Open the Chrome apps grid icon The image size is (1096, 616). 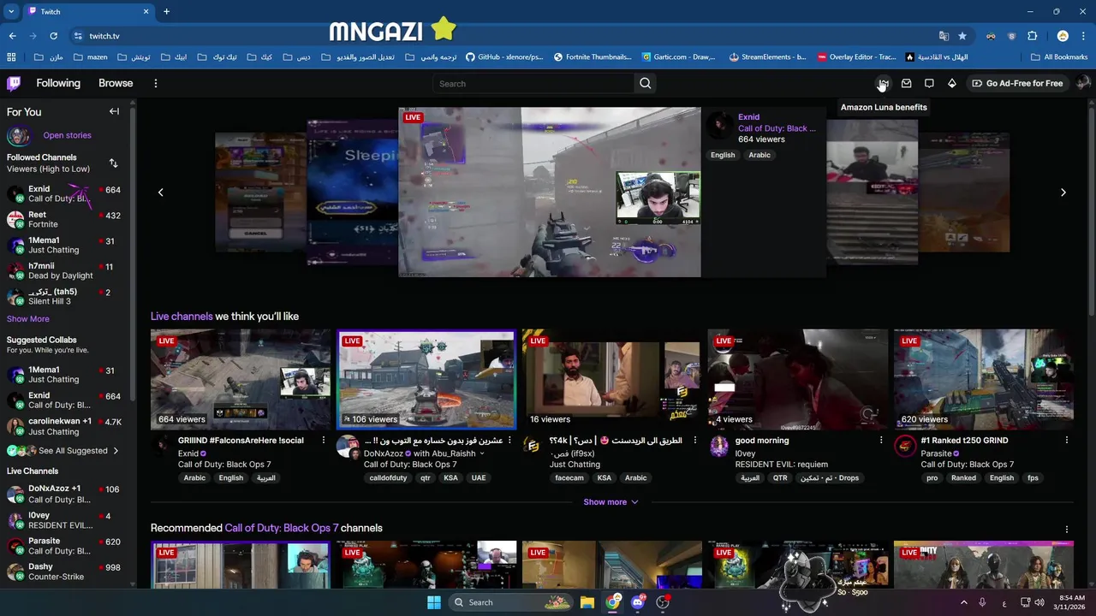click(x=11, y=57)
